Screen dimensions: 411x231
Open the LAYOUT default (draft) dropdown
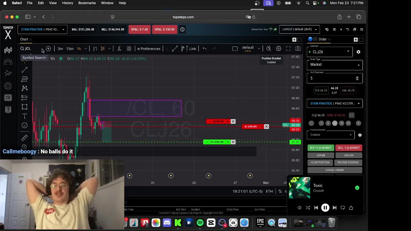point(299,30)
